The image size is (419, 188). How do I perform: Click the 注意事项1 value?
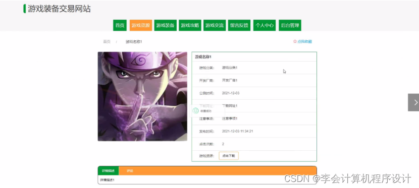coord(230,118)
